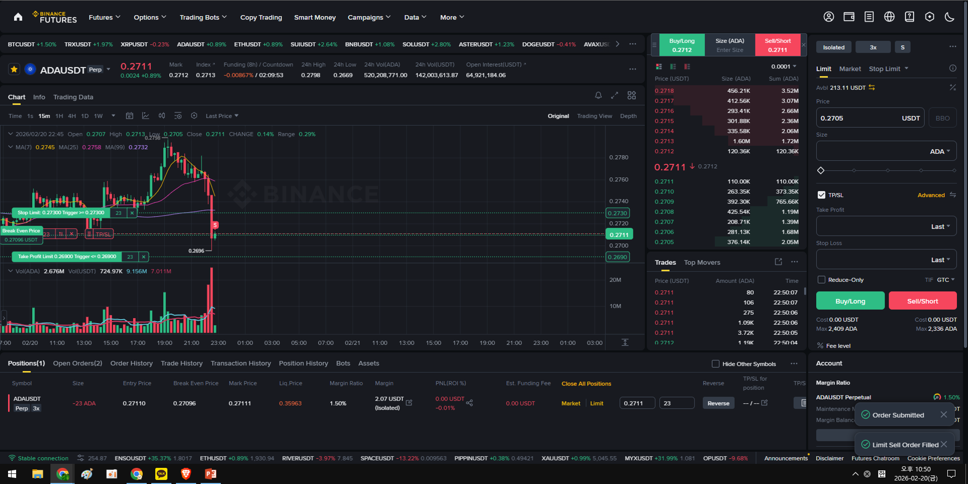The width and height of the screenshot is (968, 484).
Task: Toggle dark mode moon icon
Action: 949,17
